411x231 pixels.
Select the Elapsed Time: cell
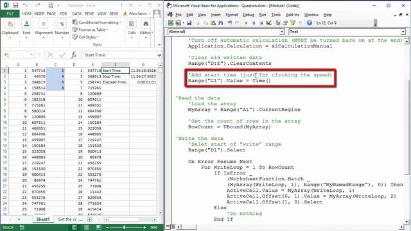tap(116, 82)
